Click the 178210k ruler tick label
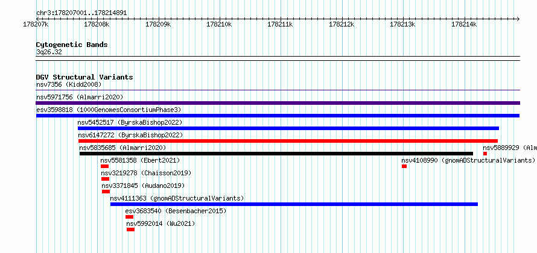The height and width of the screenshot is (253, 537). (220, 24)
